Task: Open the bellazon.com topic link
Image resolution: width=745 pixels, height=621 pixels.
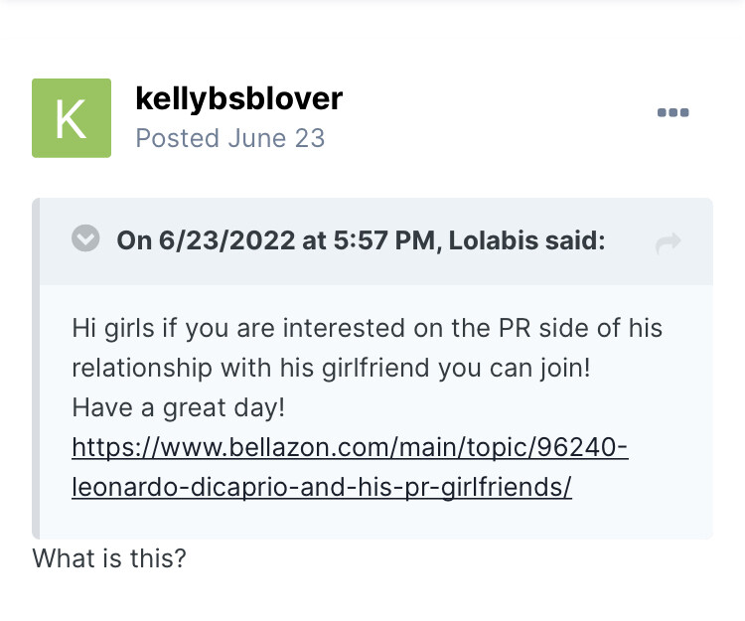Action: click(x=350, y=448)
